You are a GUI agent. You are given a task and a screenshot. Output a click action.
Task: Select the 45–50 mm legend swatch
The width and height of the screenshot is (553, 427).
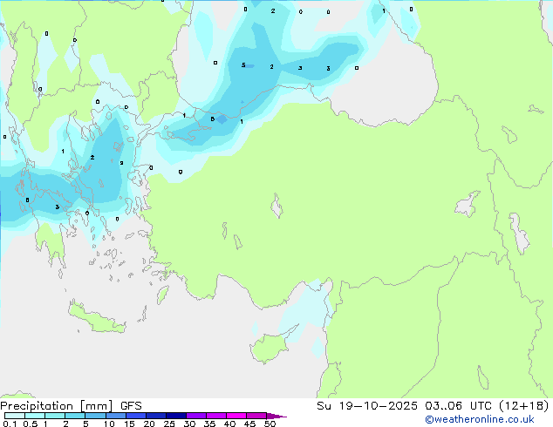256,416
